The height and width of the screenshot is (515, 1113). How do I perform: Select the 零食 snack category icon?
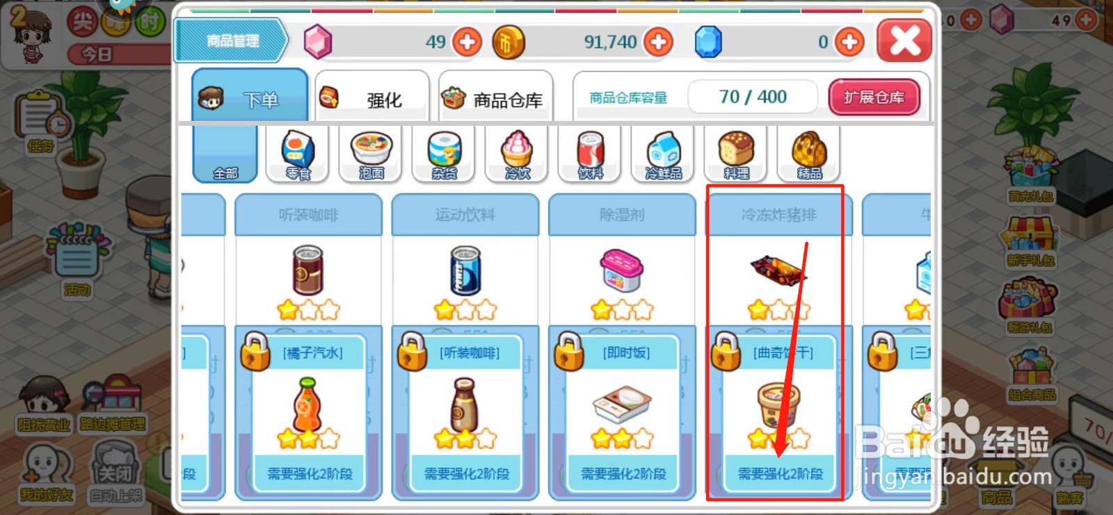pyautogui.click(x=298, y=154)
